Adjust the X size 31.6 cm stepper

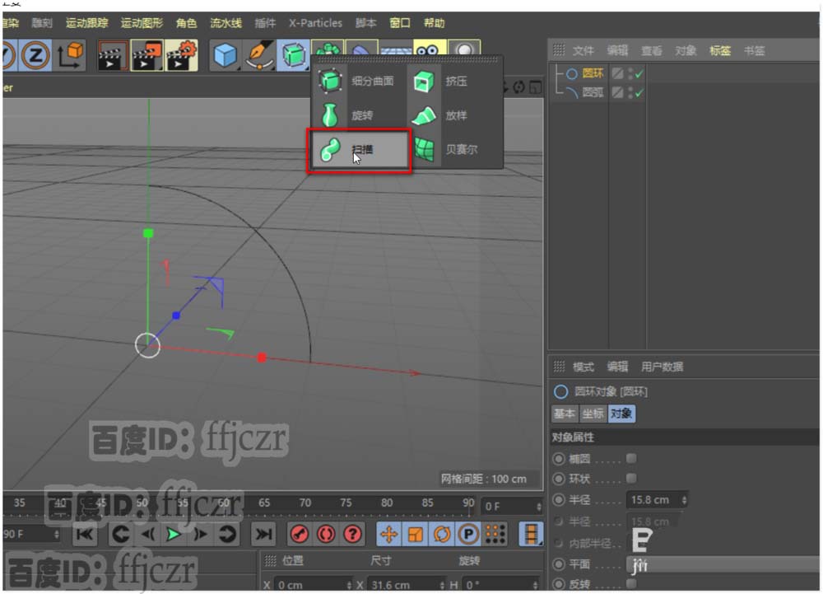point(442,585)
